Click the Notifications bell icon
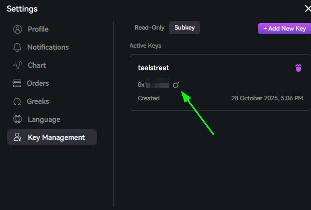Viewport: 311px width, 210px height. click(x=18, y=47)
